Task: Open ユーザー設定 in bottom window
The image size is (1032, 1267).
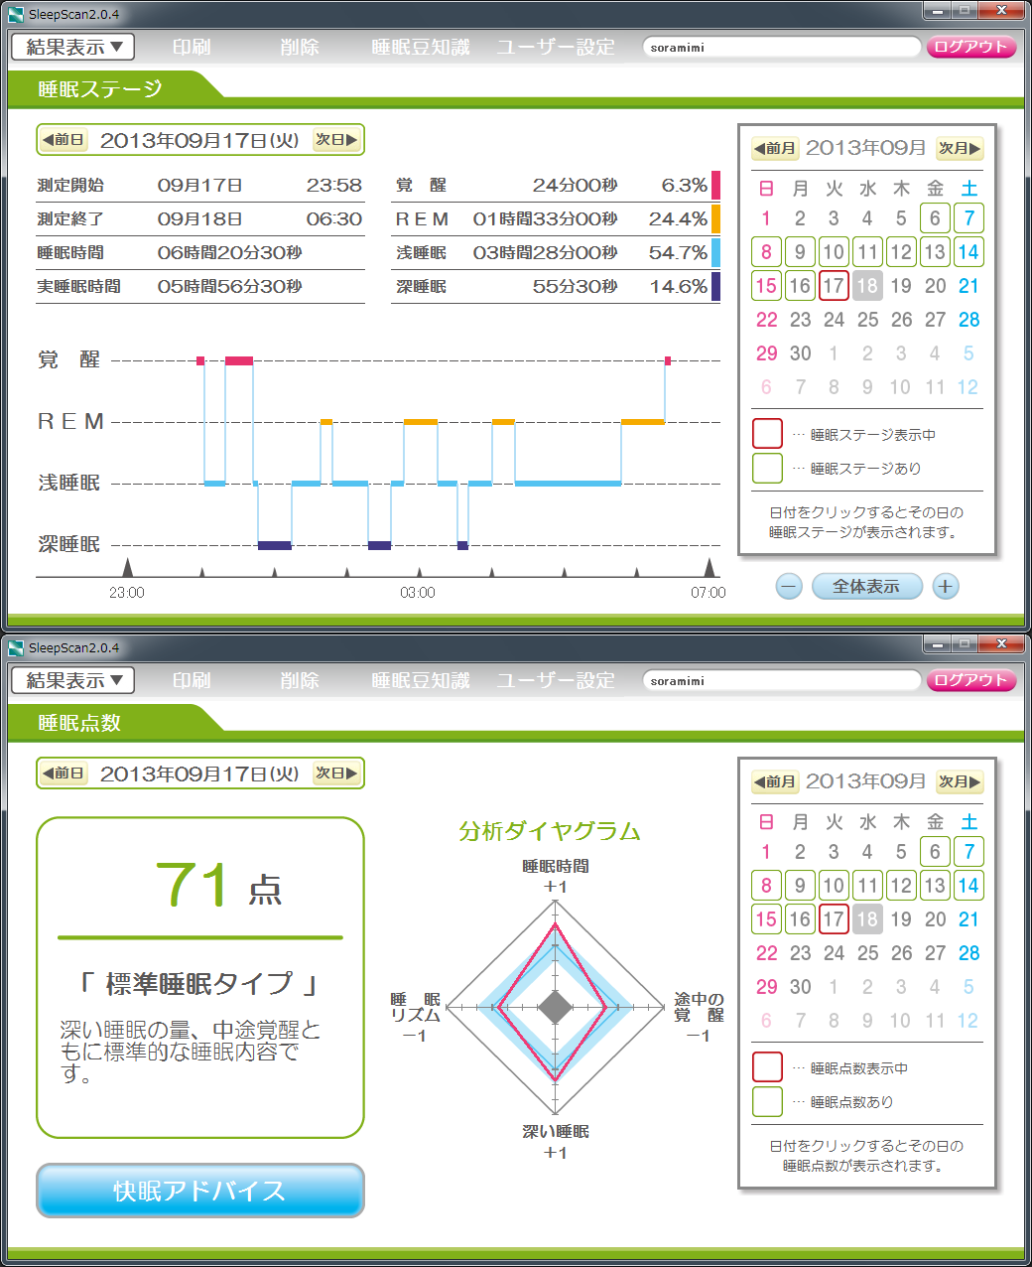Action: pyautogui.click(x=556, y=680)
